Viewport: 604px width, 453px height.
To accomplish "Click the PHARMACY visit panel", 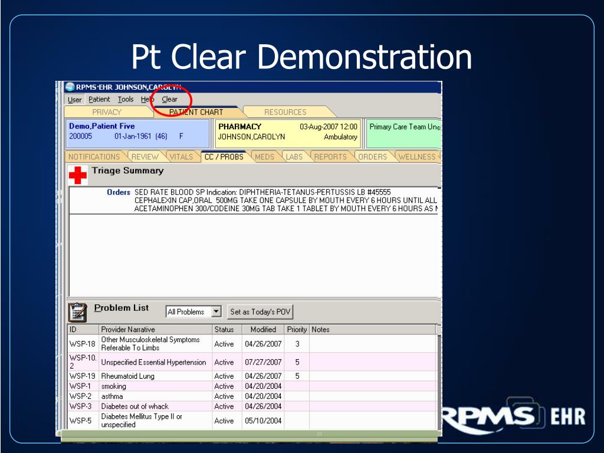I will tap(288, 134).
